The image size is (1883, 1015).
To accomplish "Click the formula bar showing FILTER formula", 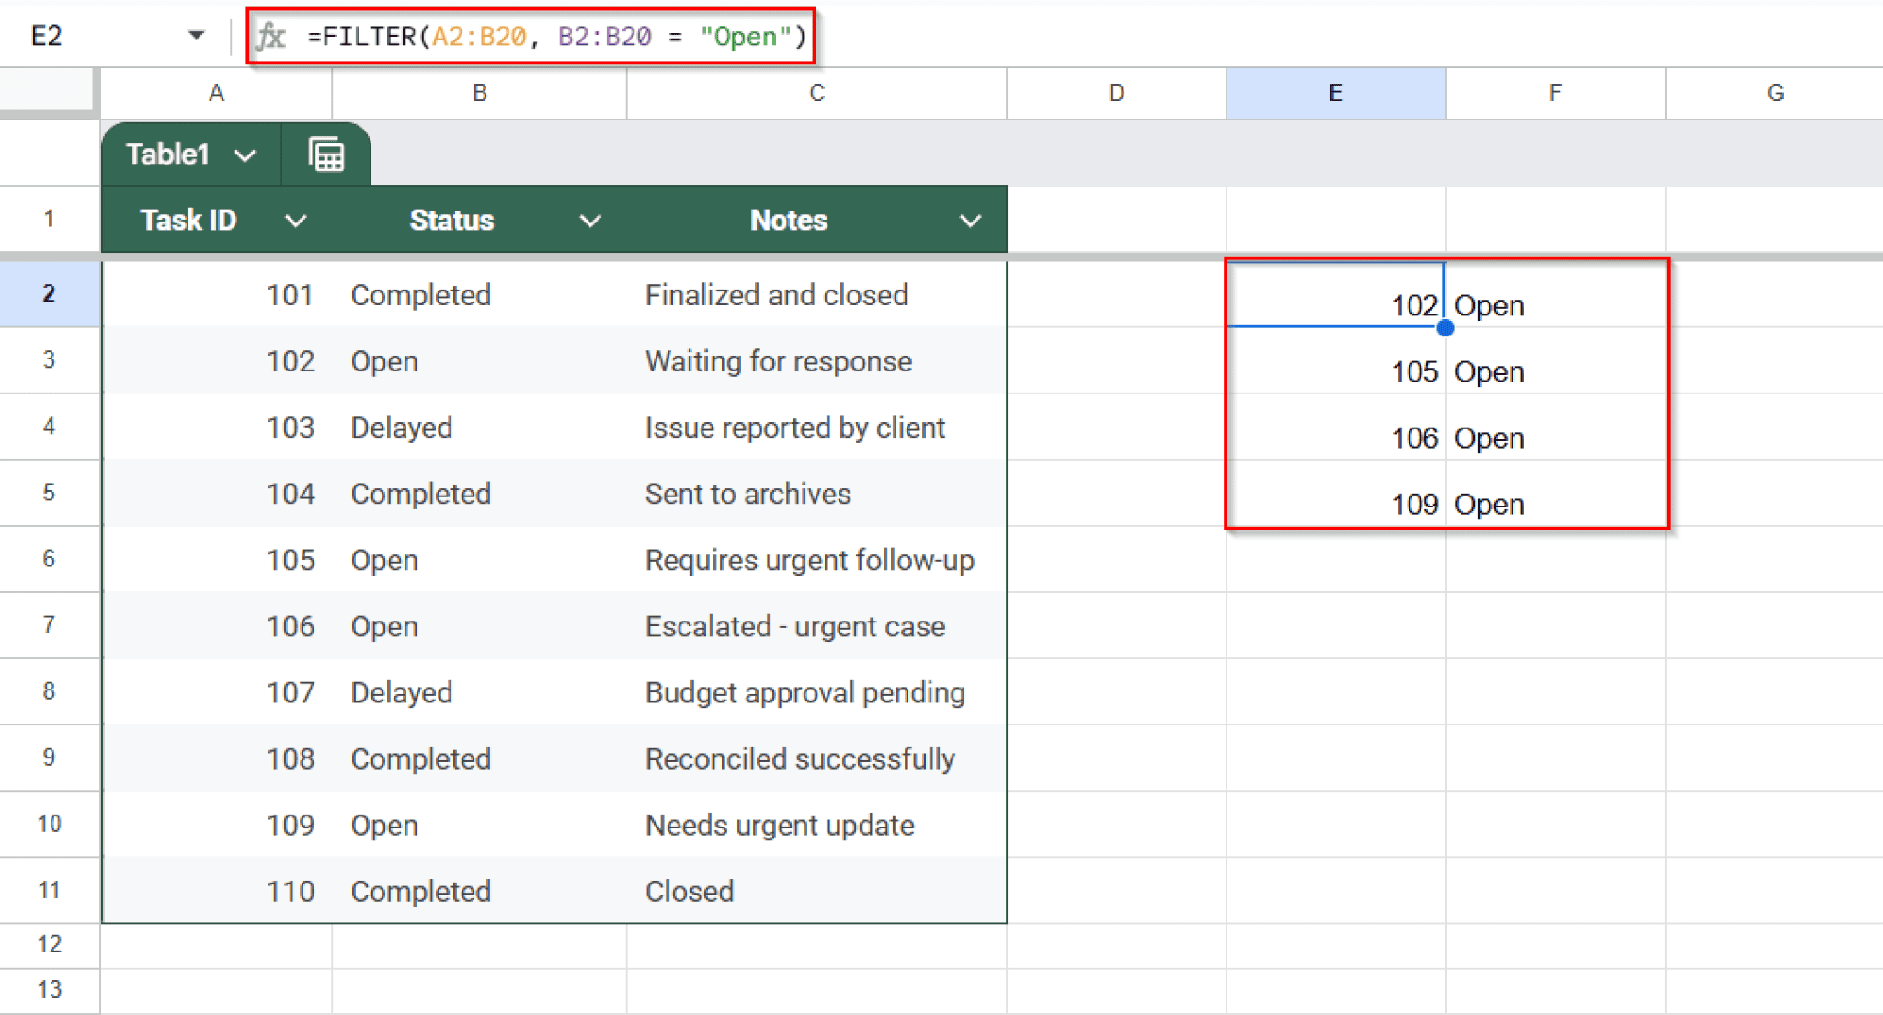I will [552, 36].
